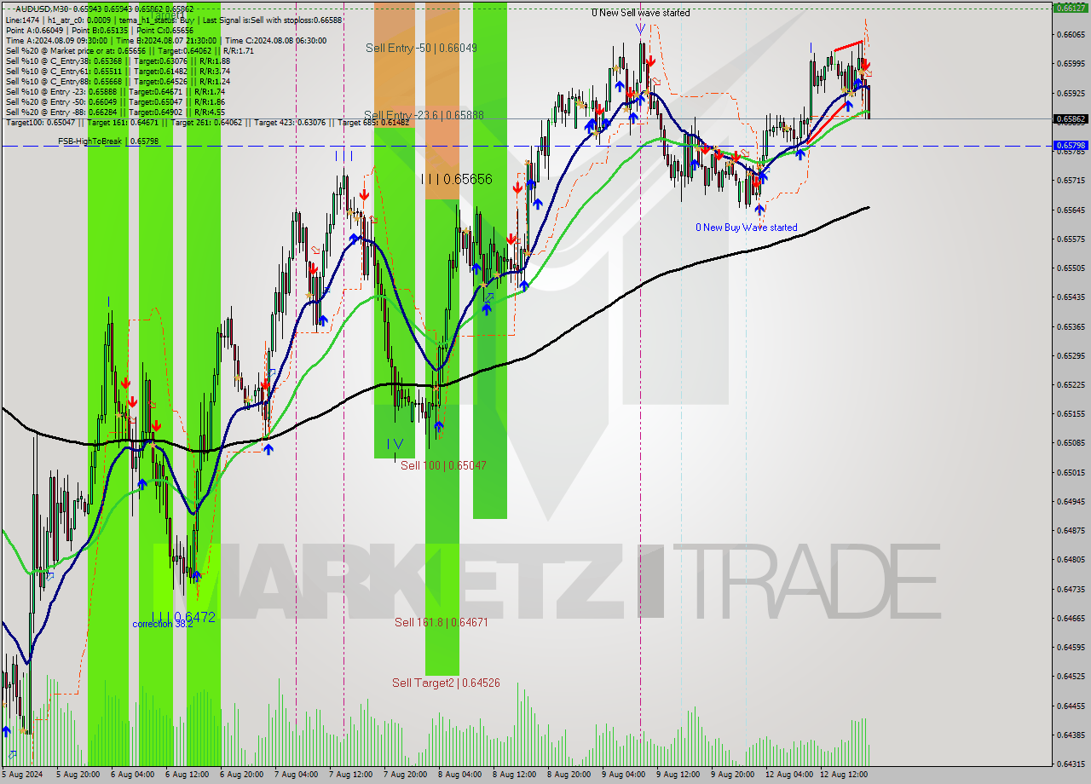Click the '6 Aug 20:00' time axis label
This screenshot has width=1091, height=784.
[x=242, y=775]
